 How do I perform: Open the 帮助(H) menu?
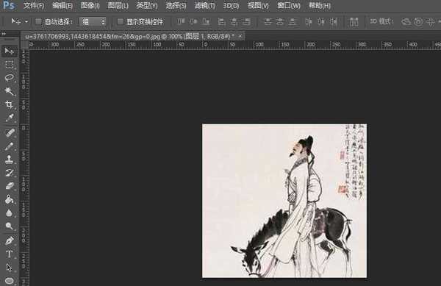320,6
